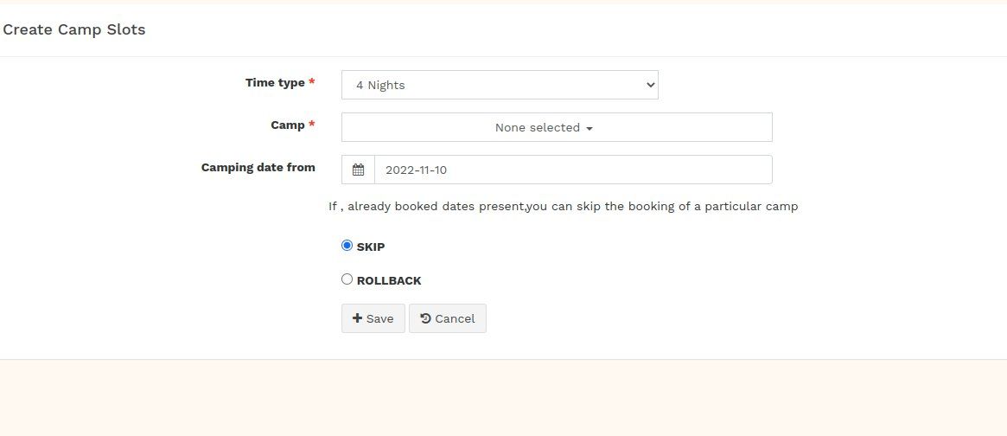
Task: Click the red asterisk next to Time type
Action: point(312,82)
